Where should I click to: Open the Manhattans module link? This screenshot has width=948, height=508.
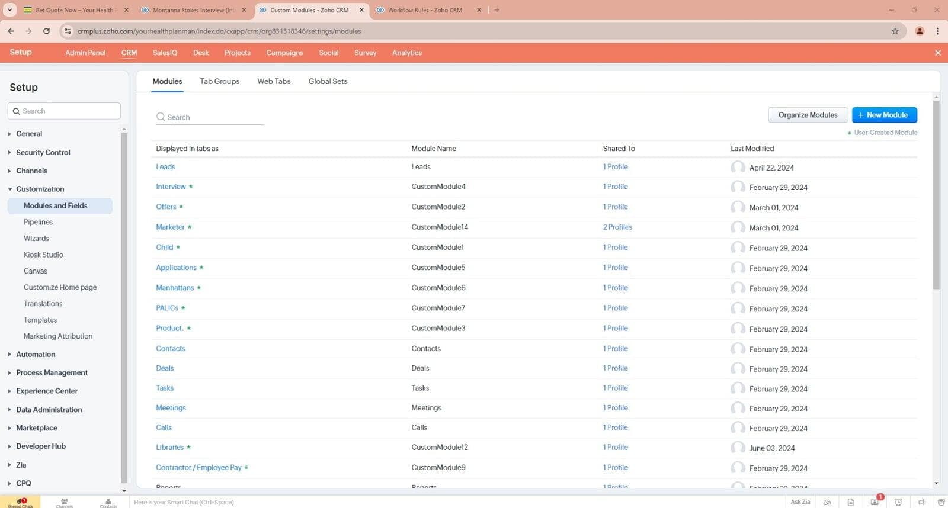point(175,288)
